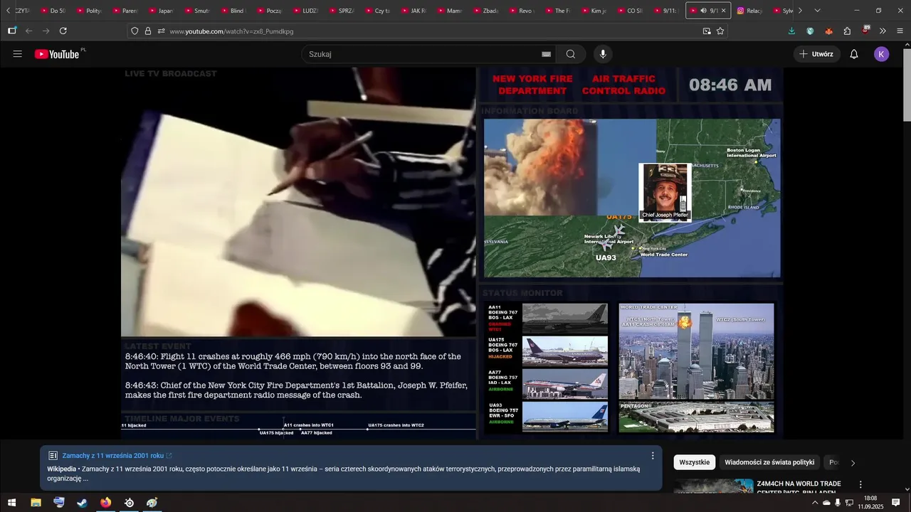
Task: Switch to the 'Relacj' Instagram tab
Action: click(x=750, y=11)
